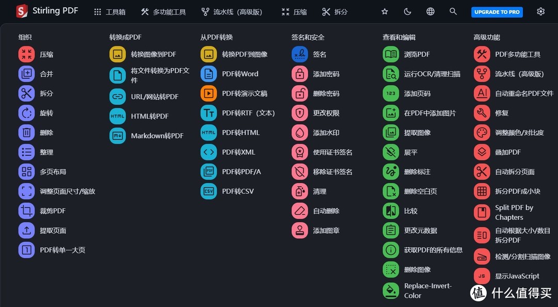This screenshot has height=307, width=558.
Task: Select 流水线（高级版） in the top navbar
Action: point(232,12)
